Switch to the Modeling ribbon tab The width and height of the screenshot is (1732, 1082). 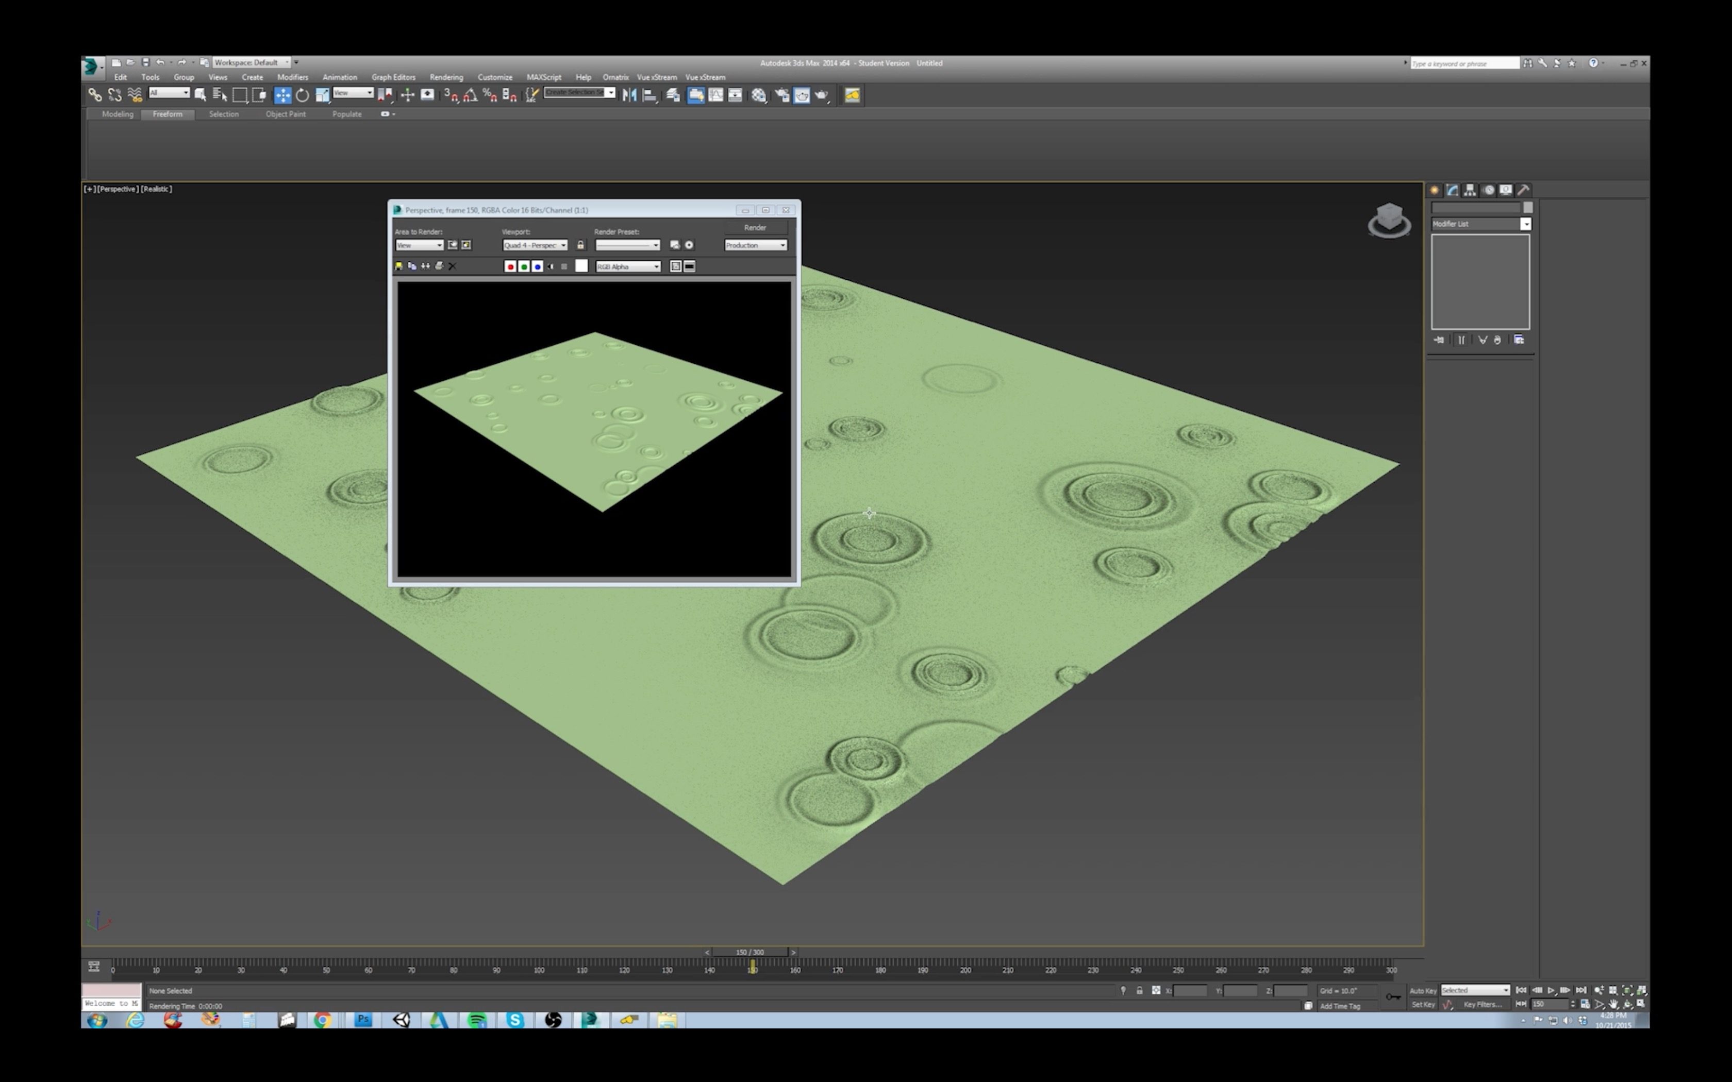click(x=118, y=114)
